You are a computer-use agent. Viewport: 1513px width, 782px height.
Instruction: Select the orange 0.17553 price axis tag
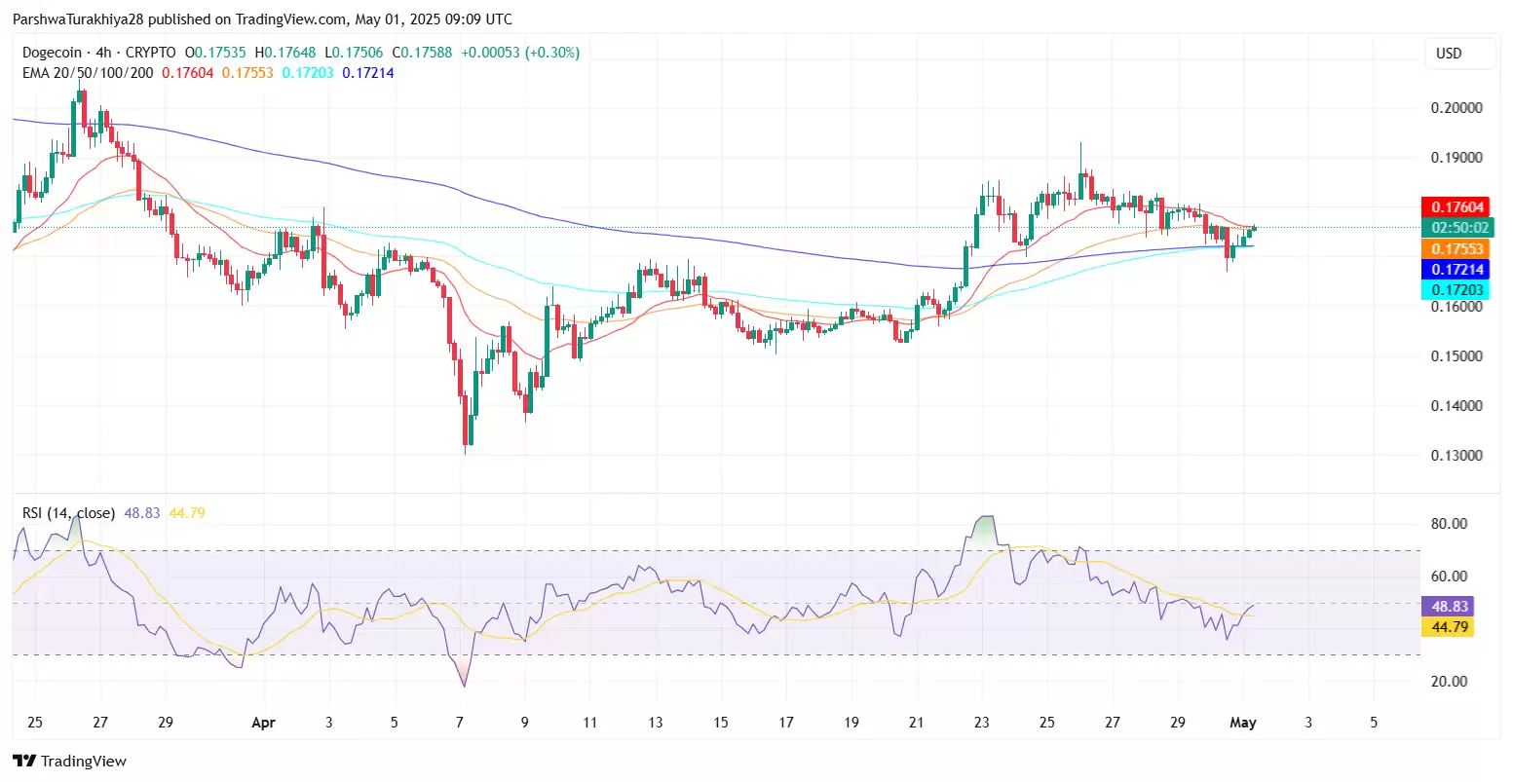click(x=1457, y=249)
